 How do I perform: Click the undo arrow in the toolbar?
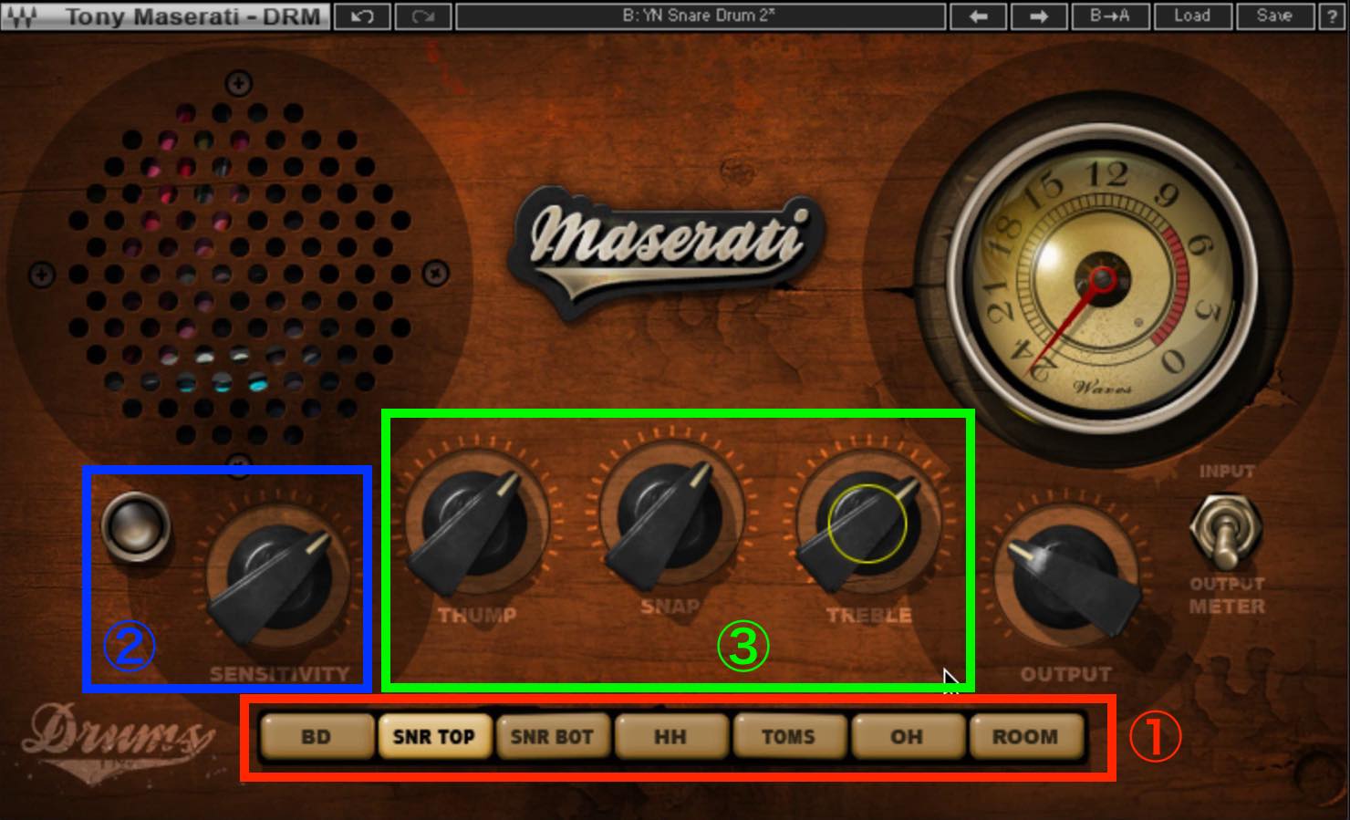[361, 16]
